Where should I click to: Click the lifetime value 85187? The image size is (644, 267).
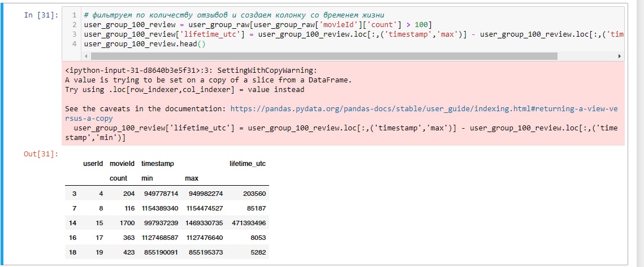click(256, 208)
